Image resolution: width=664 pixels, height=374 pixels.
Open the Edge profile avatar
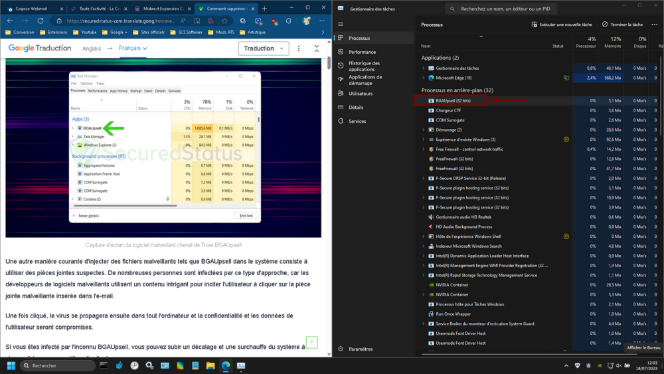point(307,21)
